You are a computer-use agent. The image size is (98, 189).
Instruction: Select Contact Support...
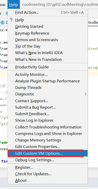48,101
